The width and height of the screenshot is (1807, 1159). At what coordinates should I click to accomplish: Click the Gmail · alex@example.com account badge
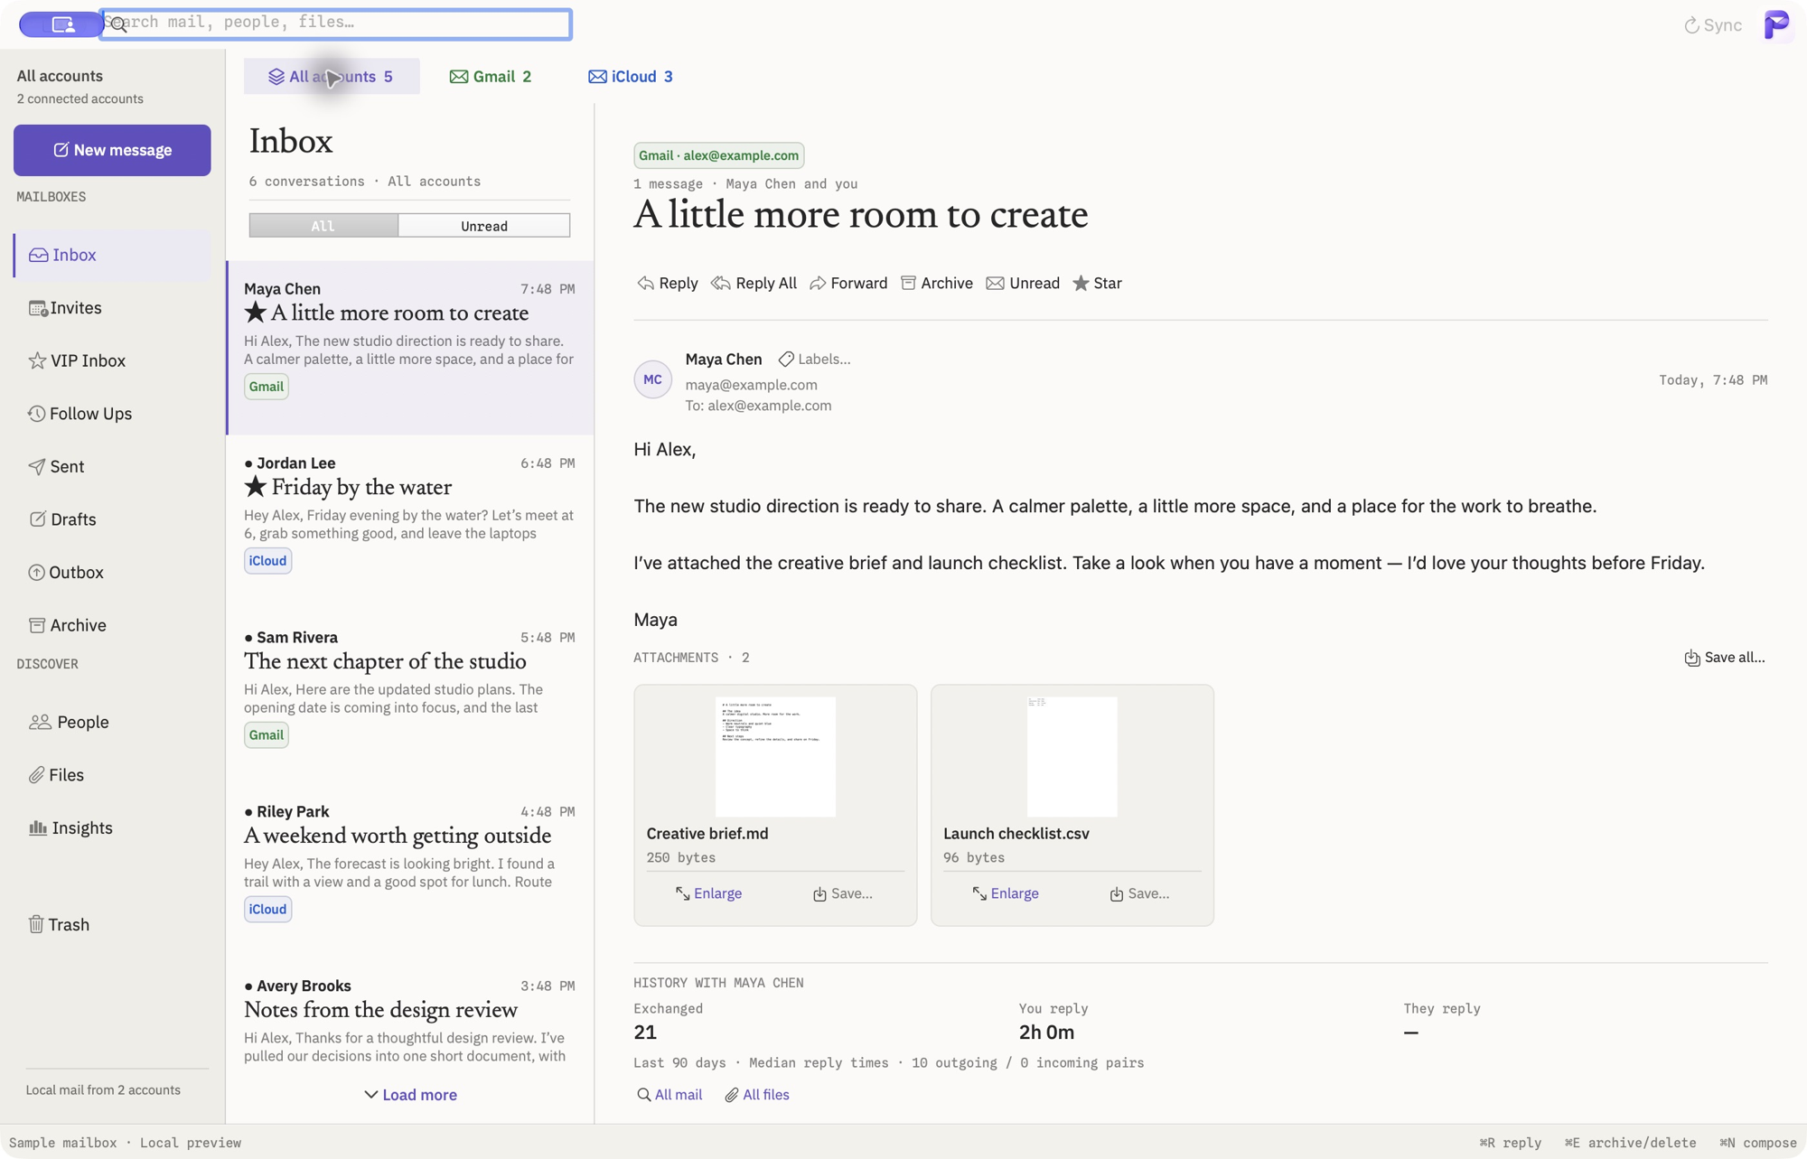pos(718,155)
